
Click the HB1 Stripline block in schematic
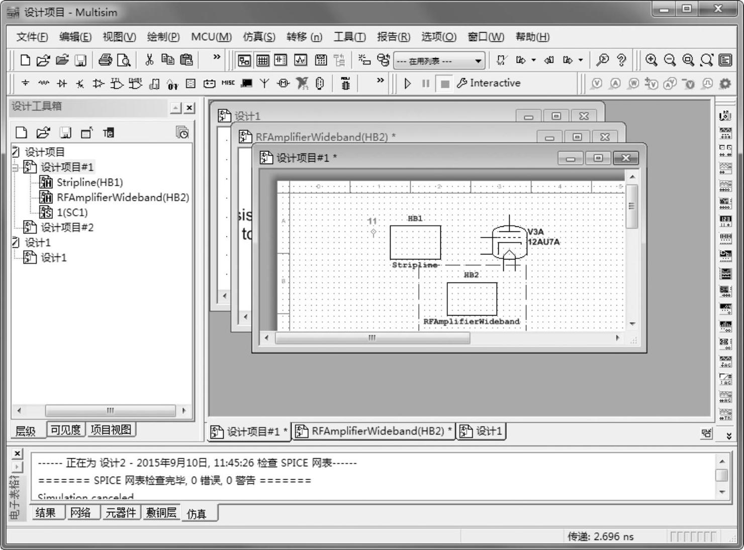pos(415,242)
